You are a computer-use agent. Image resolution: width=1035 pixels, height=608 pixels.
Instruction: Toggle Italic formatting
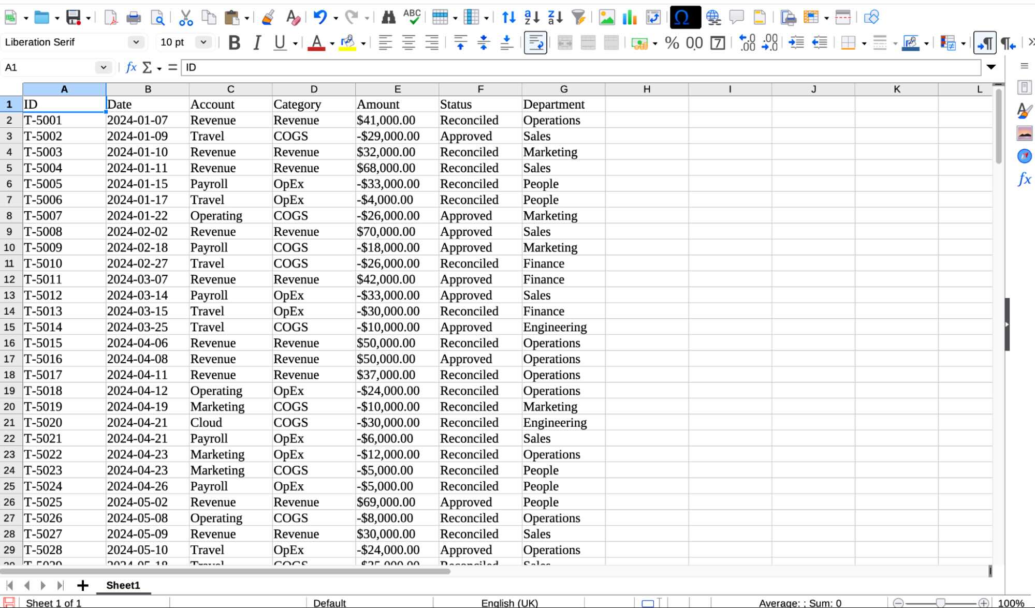[x=257, y=42]
